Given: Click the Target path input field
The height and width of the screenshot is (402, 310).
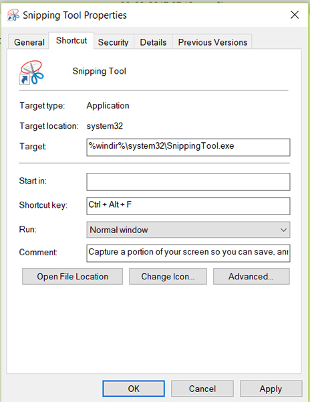Looking at the screenshot, I should (x=188, y=147).
